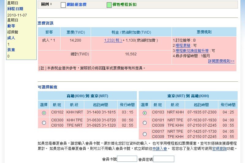Viewport: 245px width, 163px height.
Task: Select return flight CI0103 radio button
Action: (145, 113)
